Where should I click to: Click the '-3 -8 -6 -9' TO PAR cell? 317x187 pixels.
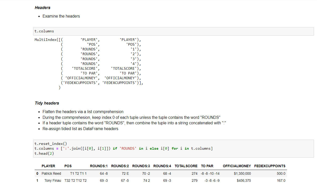click(212, 180)
